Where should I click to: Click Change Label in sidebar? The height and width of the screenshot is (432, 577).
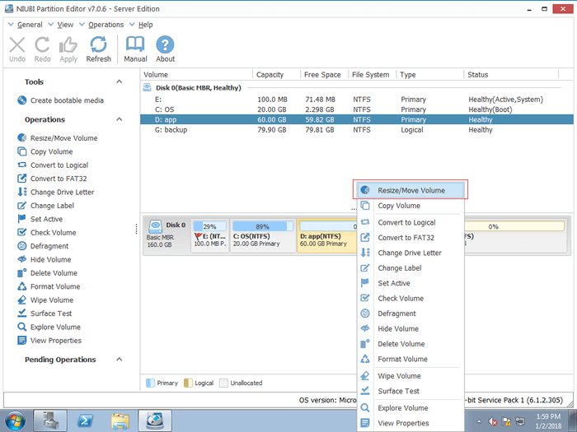click(45, 206)
